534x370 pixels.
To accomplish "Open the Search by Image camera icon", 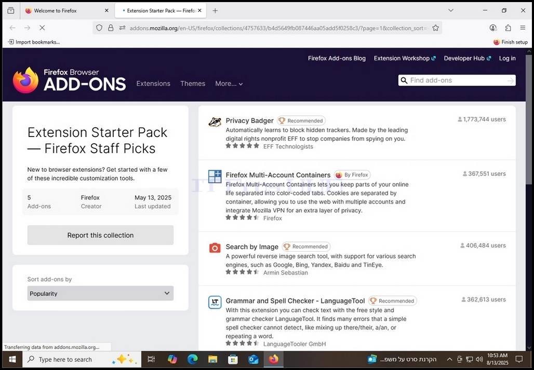I will click(x=215, y=248).
